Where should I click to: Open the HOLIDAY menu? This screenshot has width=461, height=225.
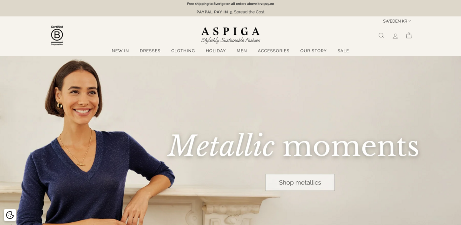pos(216,51)
